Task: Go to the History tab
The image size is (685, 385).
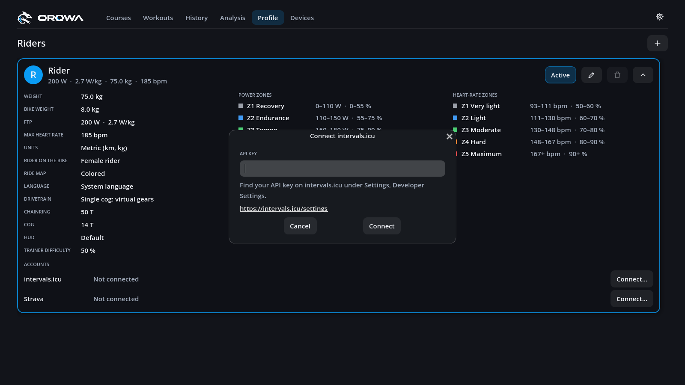Action: point(197,18)
